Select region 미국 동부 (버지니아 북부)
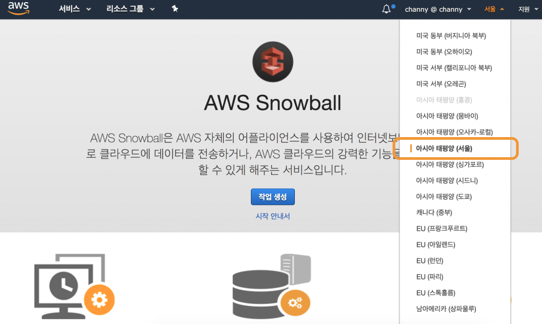The height and width of the screenshot is (324, 542). (451, 35)
